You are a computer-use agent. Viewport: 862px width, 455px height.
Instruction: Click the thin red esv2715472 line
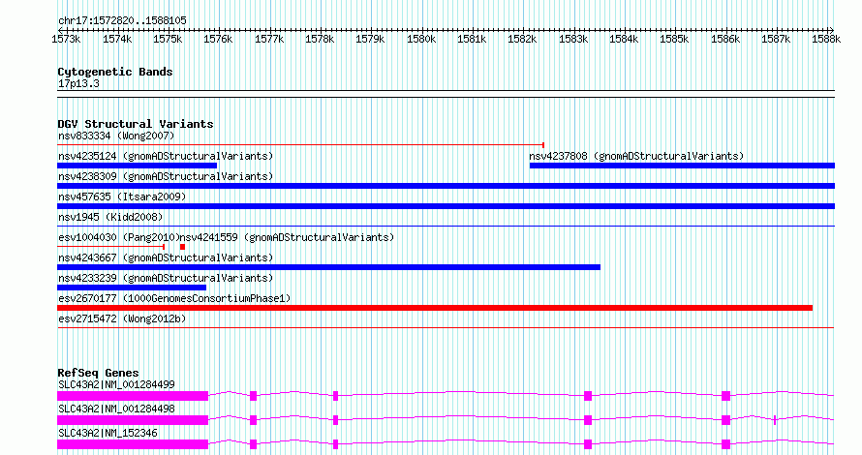(x=446, y=327)
